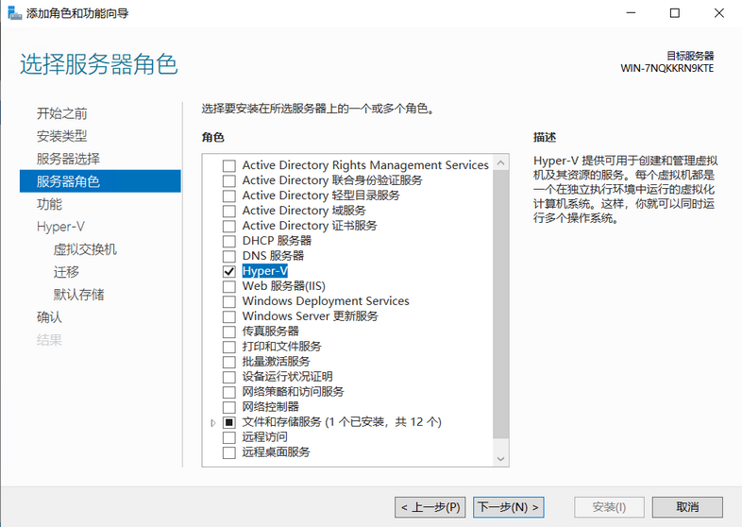Select the 服务器角色 wizard step
Viewport: 742px width, 527px height.
tap(100, 181)
